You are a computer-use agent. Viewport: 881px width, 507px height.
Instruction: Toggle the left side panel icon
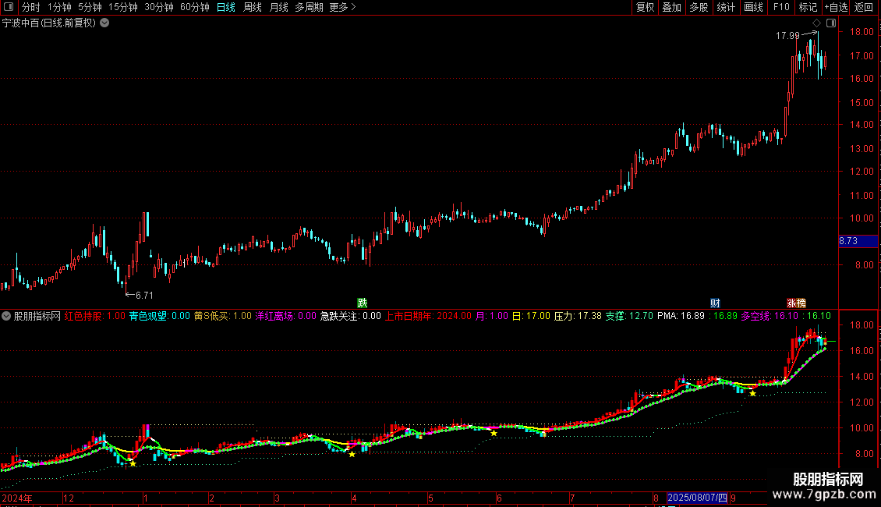tap(9, 7)
